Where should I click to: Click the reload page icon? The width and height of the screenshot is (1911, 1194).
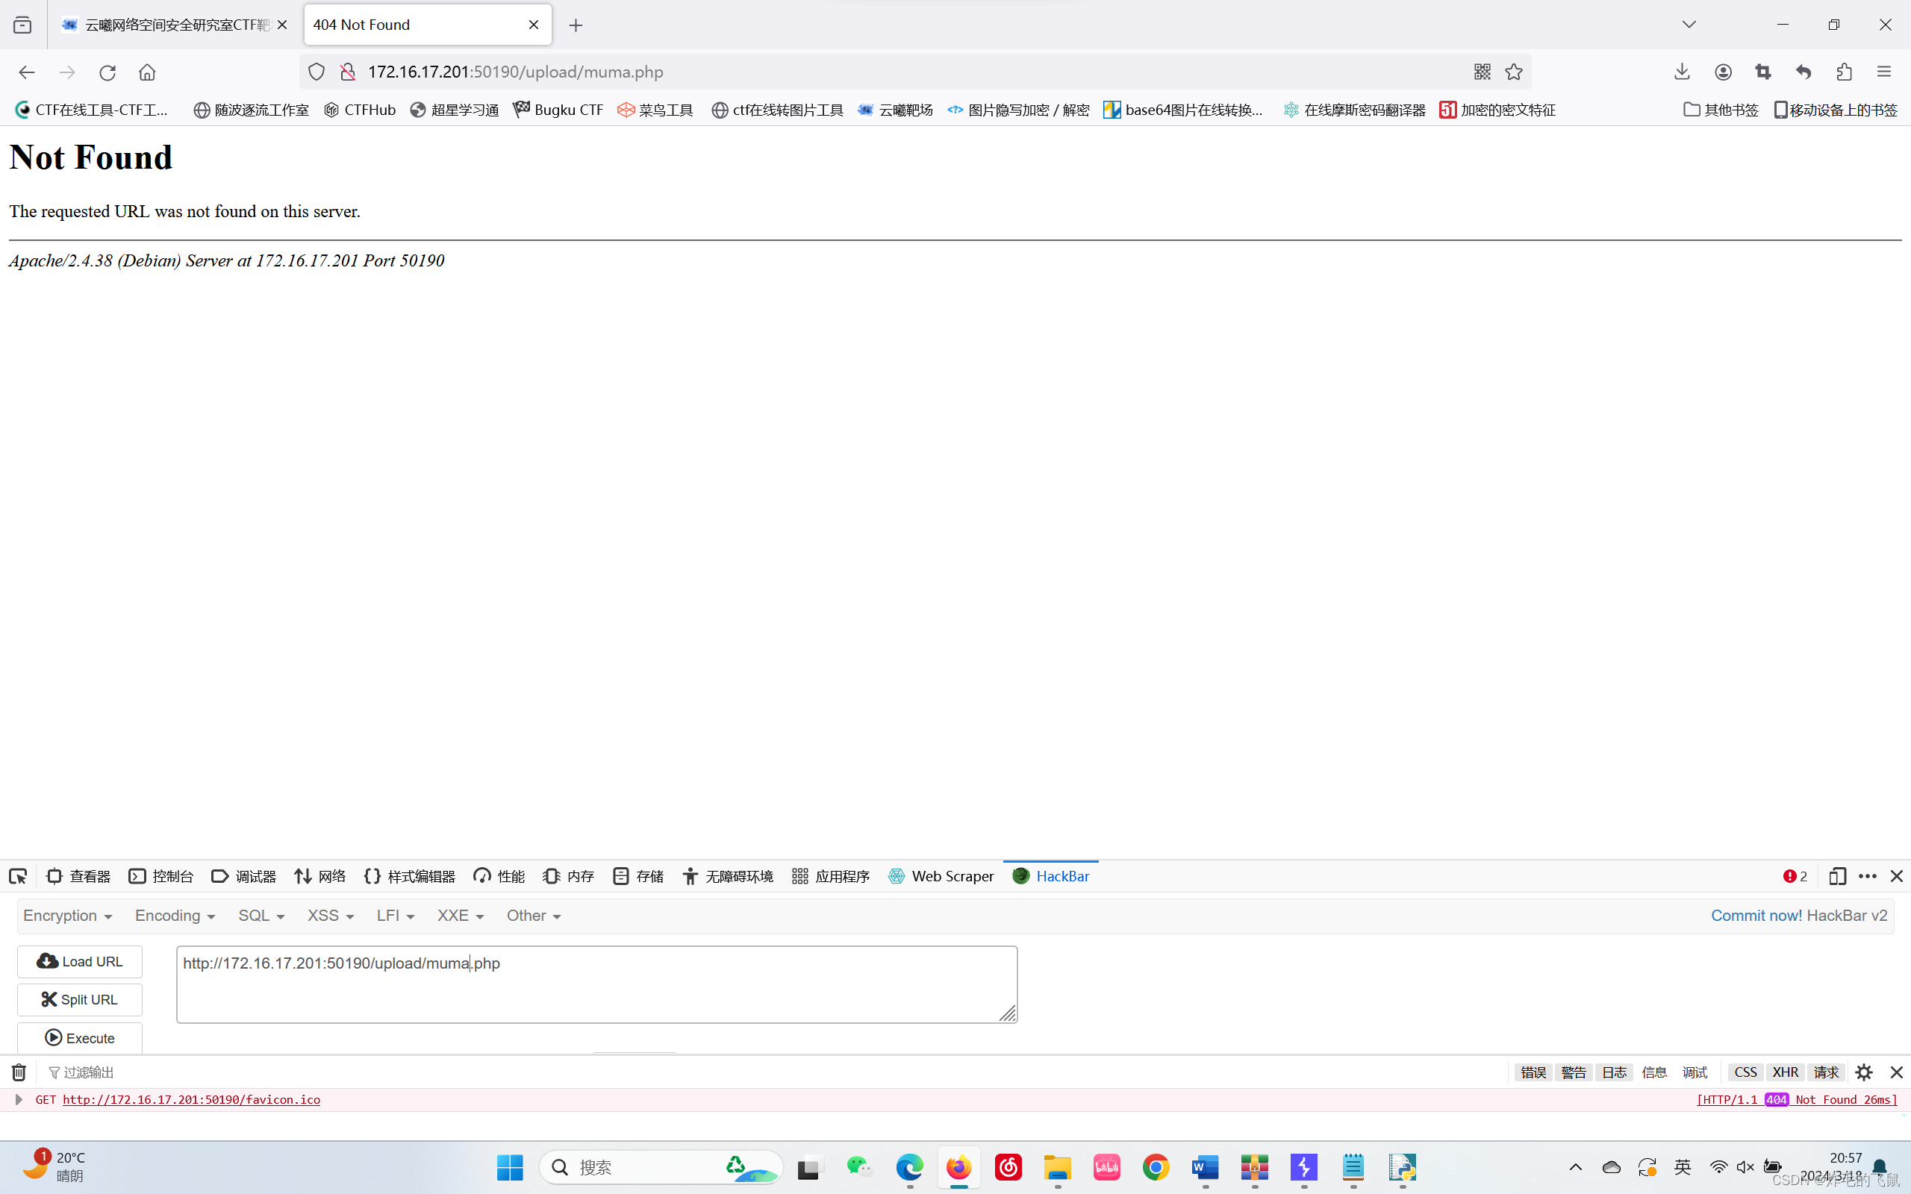coord(107,72)
